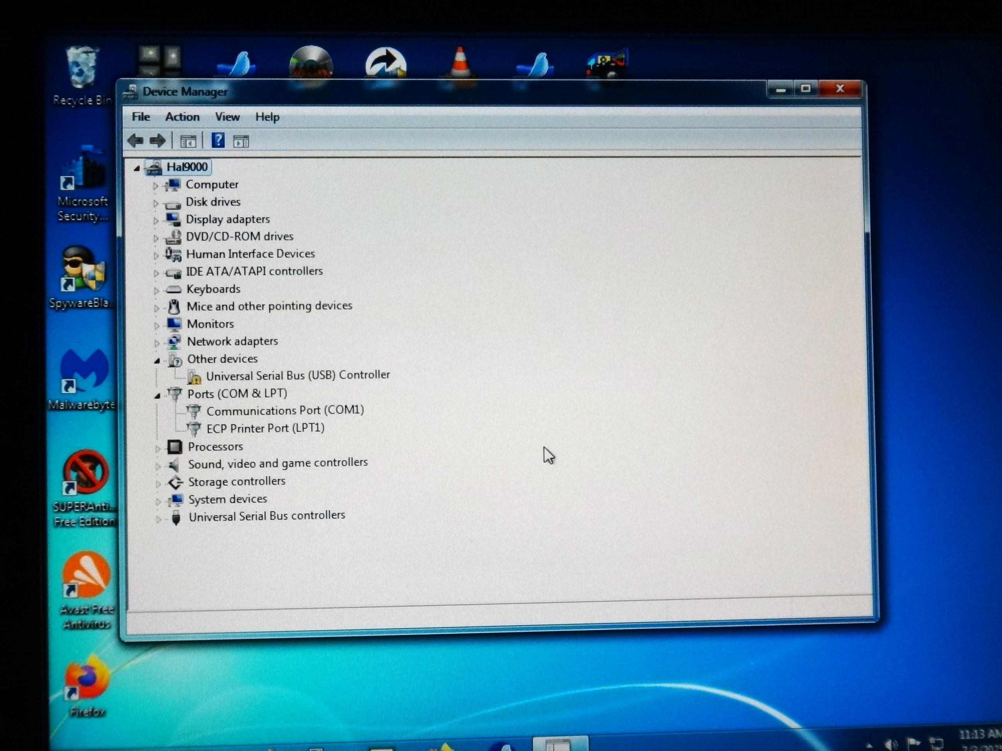Expand the Universal Serial Bus controllers category
The image size is (1002, 751).
pyautogui.click(x=158, y=519)
